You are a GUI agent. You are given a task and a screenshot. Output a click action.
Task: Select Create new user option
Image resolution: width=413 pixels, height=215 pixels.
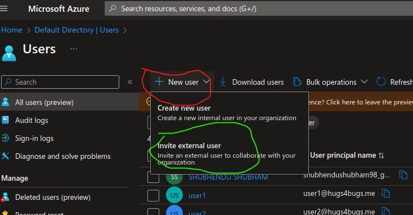[x=227, y=113]
